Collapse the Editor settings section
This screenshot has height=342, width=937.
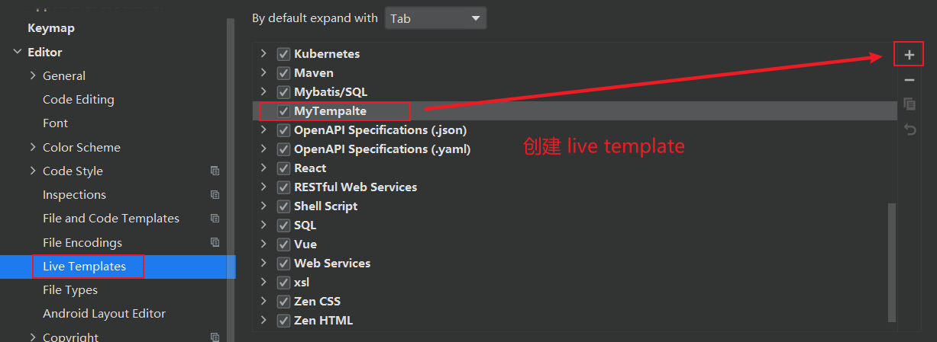pyautogui.click(x=18, y=52)
